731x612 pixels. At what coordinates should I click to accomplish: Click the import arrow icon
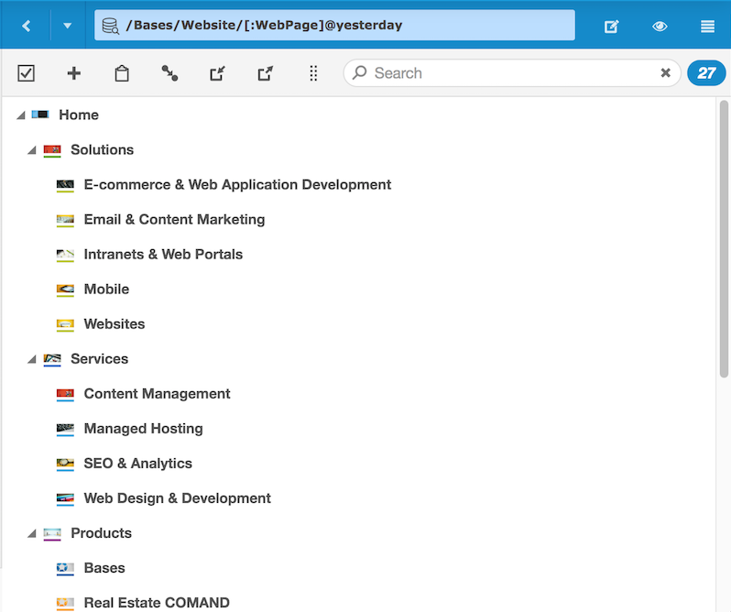(x=217, y=73)
